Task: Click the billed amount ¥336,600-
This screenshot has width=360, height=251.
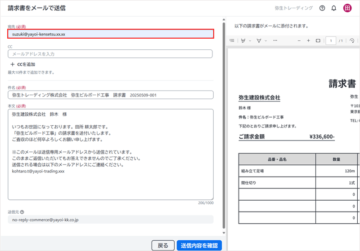Action: pos(322,137)
